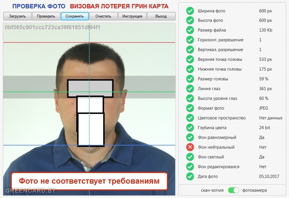Click the Сохранить button

click(75, 16)
